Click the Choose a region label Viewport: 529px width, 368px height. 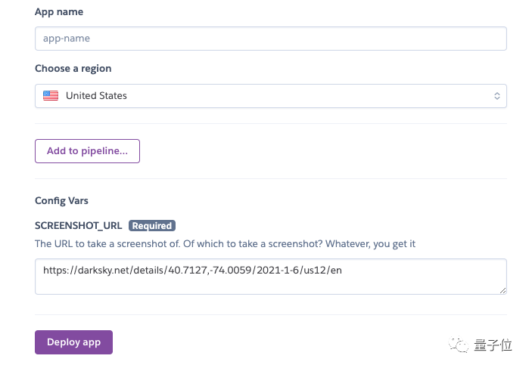click(73, 69)
